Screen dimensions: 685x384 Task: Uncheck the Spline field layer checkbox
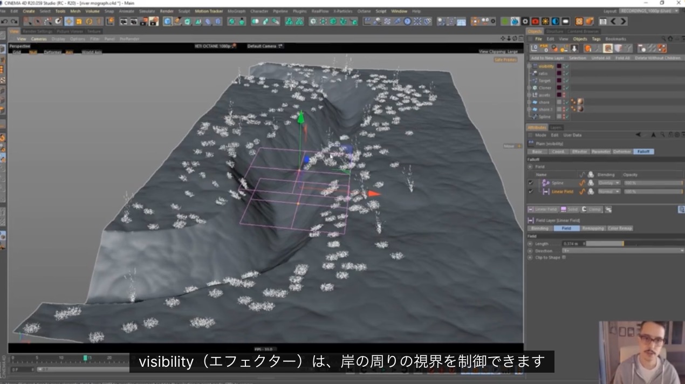click(x=531, y=183)
